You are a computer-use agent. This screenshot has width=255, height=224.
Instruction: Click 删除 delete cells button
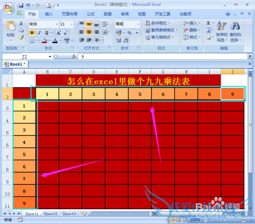[x=192, y=30]
